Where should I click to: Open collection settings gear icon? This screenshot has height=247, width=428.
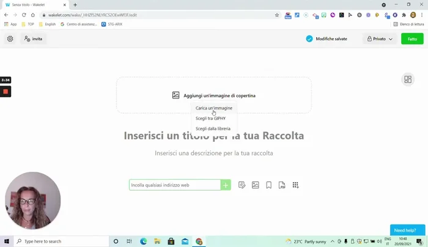tap(10, 39)
